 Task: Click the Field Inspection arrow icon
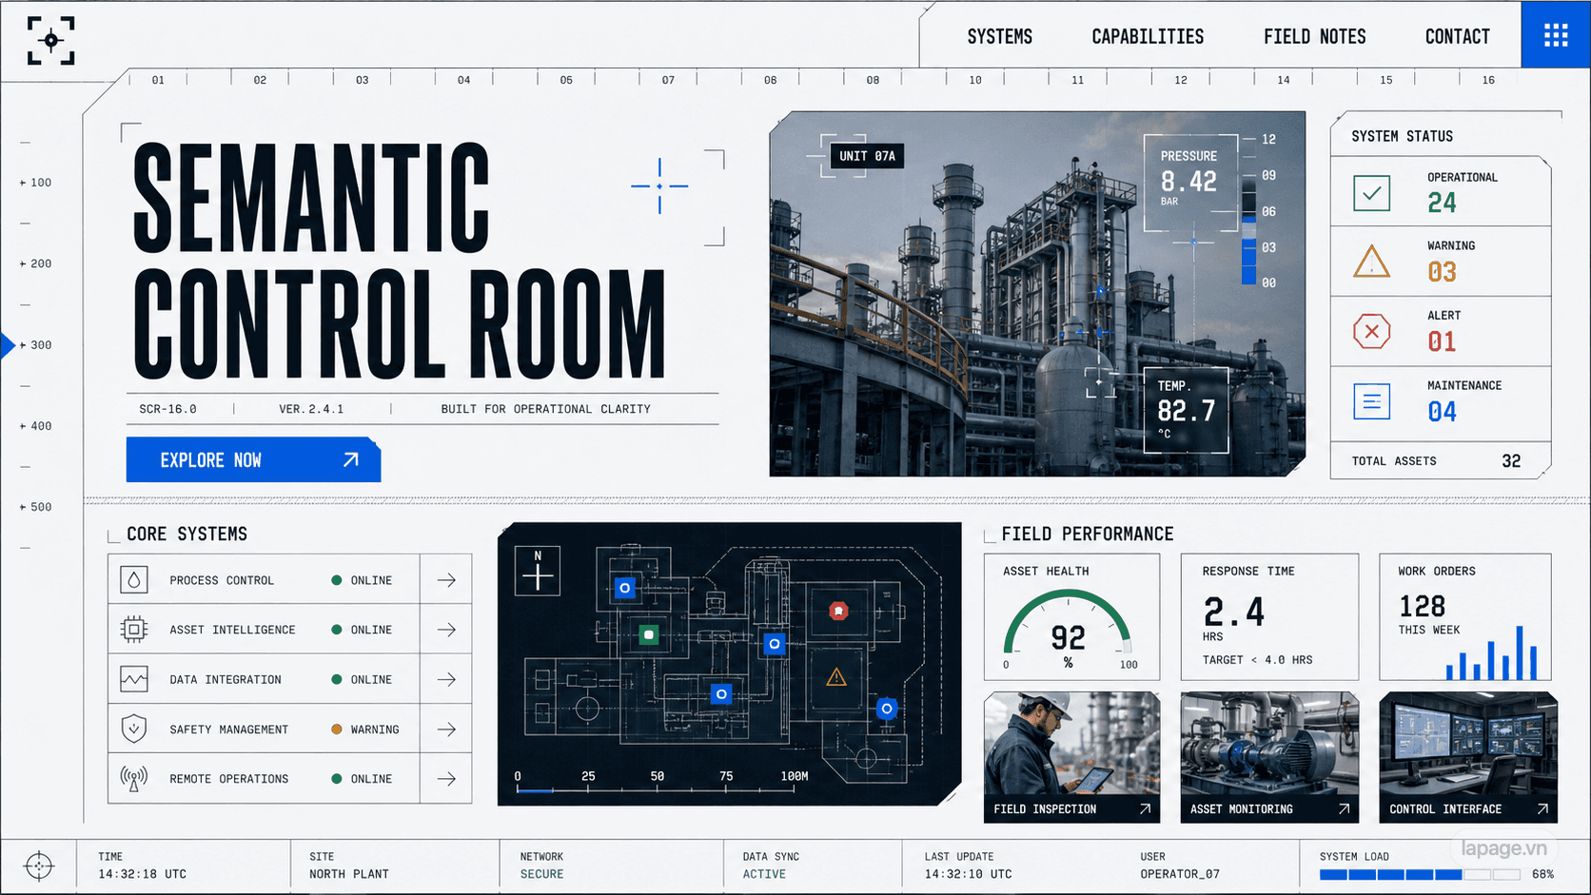(1145, 808)
